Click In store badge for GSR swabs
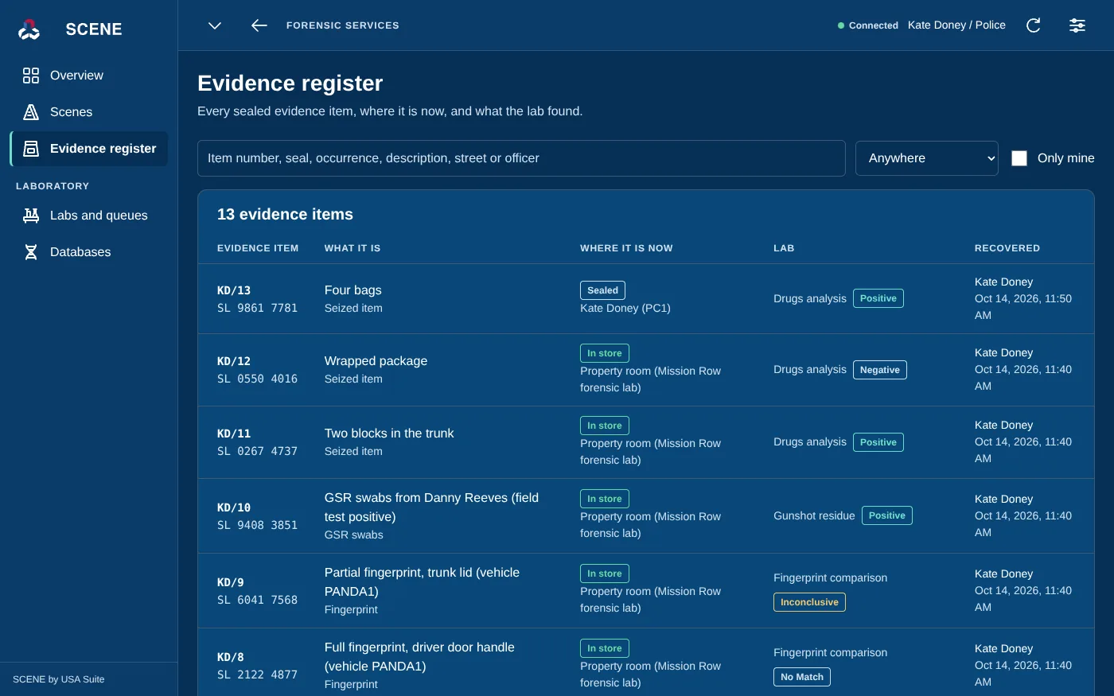 (x=605, y=499)
